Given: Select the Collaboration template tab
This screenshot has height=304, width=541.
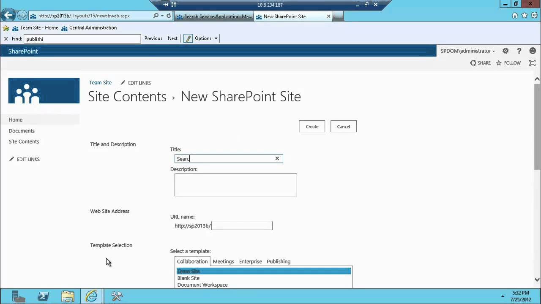Looking at the screenshot, I should [192, 261].
